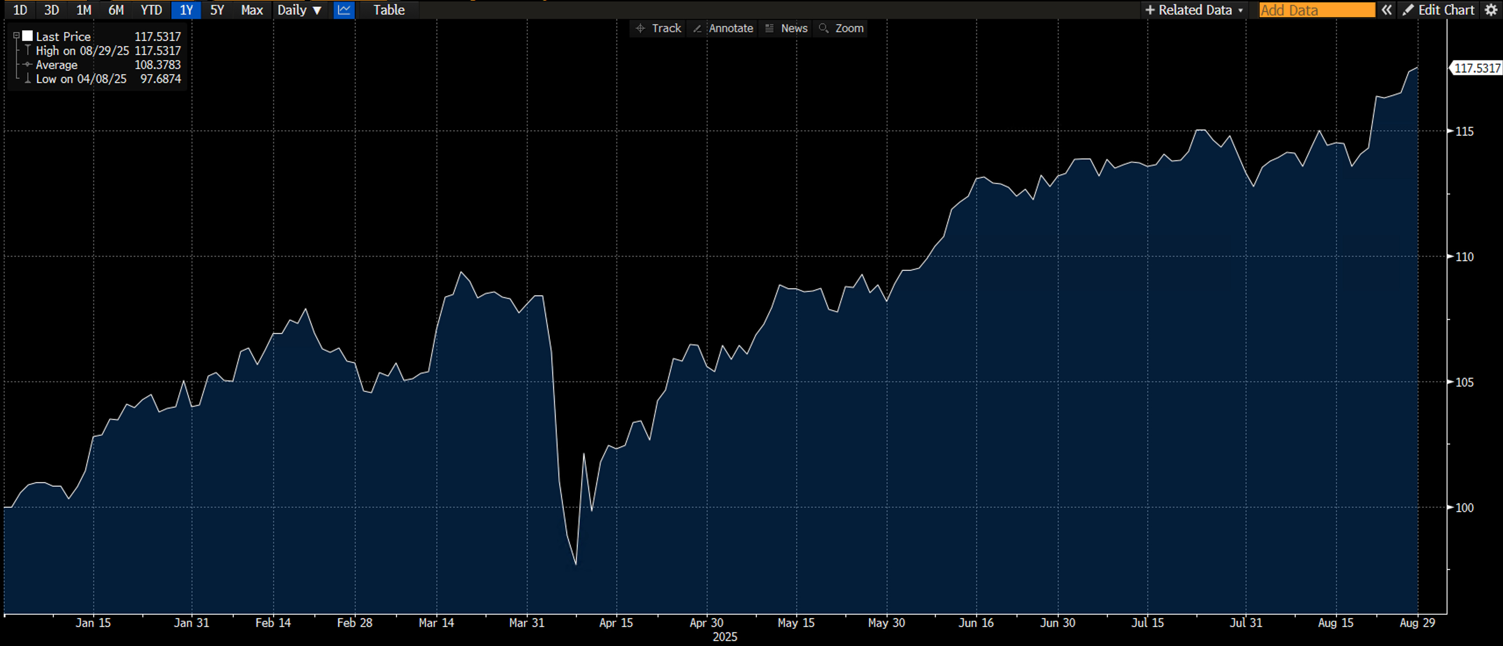Click the Average line marker icon
1503x646 pixels.
tap(27, 65)
